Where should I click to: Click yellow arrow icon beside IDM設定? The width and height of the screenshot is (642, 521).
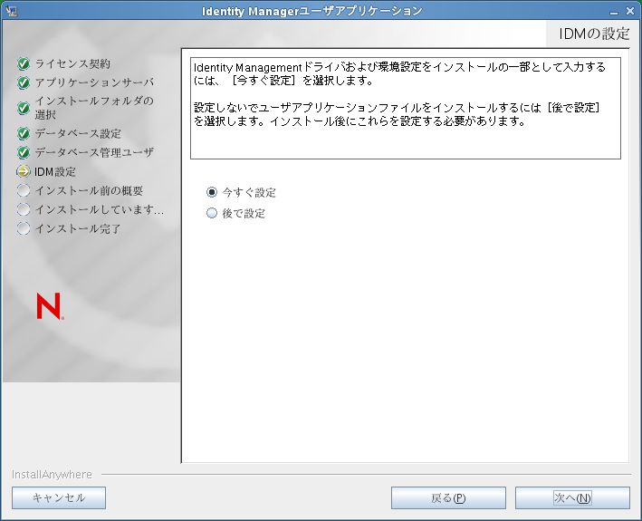click(x=24, y=171)
